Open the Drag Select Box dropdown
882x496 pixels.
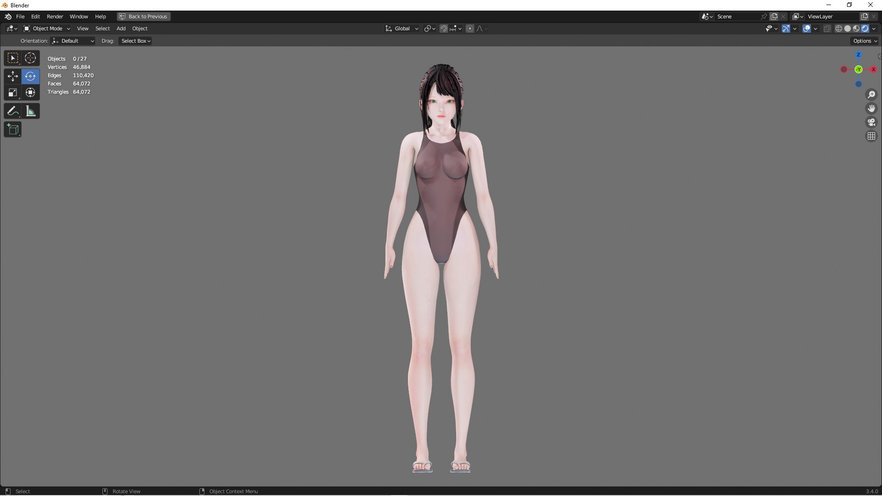click(136, 41)
